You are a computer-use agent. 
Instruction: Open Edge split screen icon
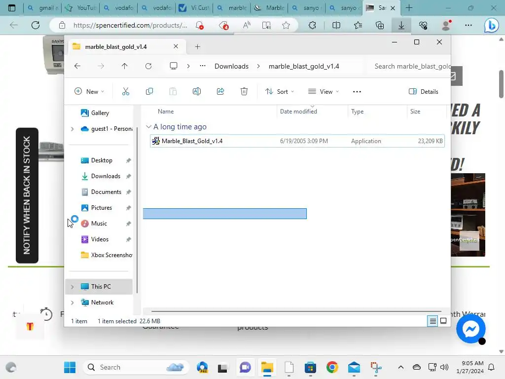(x=336, y=25)
